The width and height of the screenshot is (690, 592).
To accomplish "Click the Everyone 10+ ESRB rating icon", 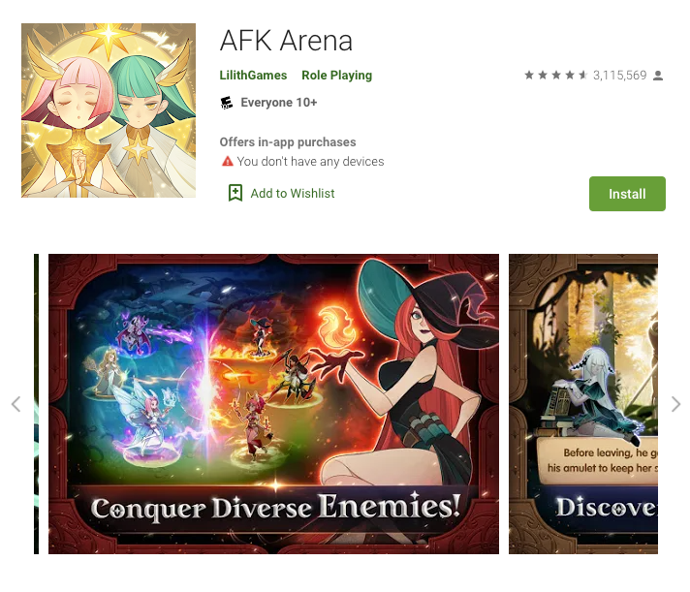I will (x=226, y=103).
